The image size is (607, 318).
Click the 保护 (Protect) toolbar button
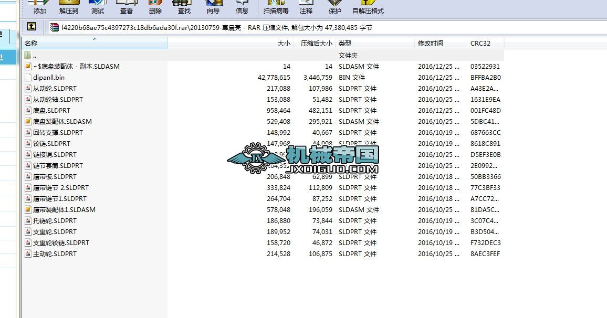(335, 7)
